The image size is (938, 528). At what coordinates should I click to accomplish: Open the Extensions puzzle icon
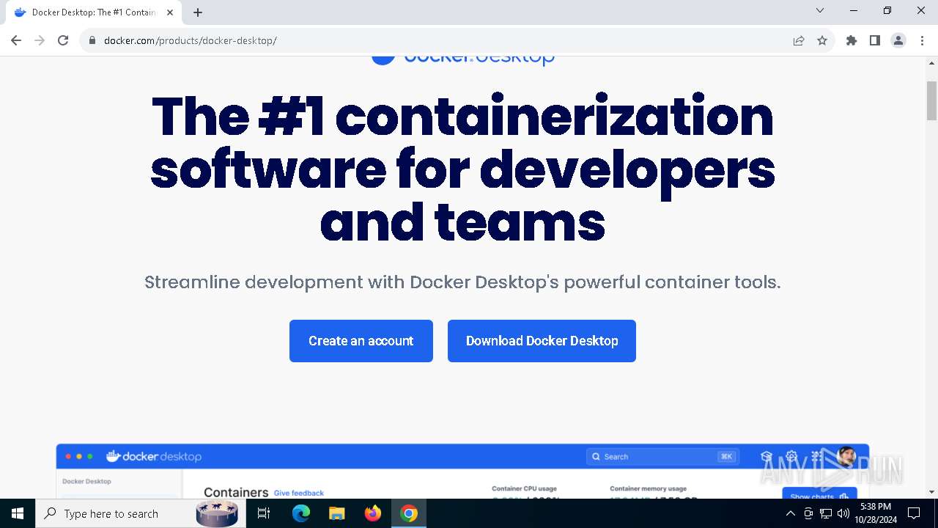coord(852,40)
